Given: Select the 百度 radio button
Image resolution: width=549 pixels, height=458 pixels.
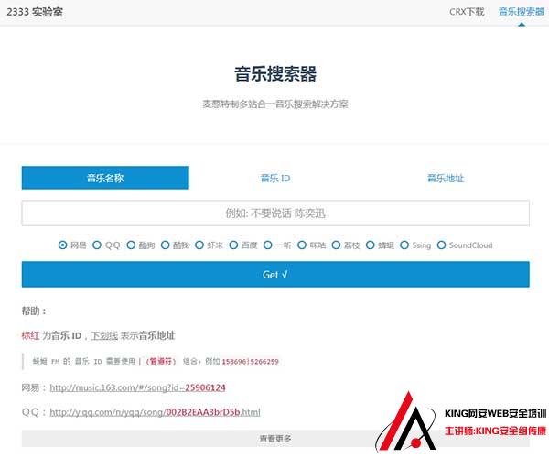Looking at the screenshot, I should [233, 245].
